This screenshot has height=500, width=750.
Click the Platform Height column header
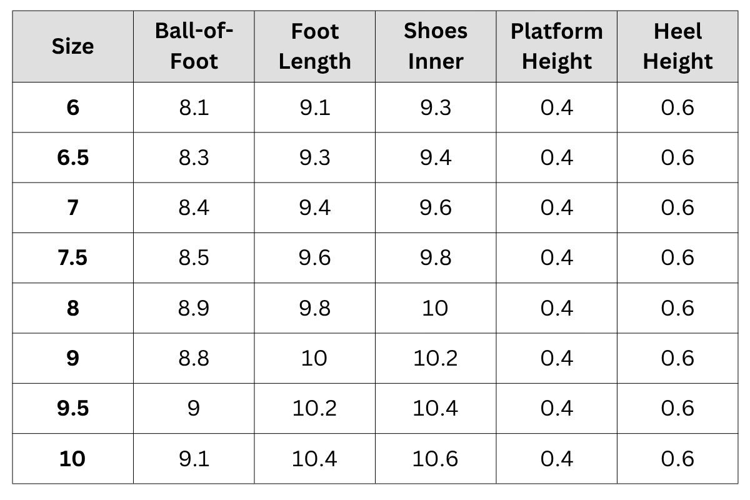pos(556,46)
